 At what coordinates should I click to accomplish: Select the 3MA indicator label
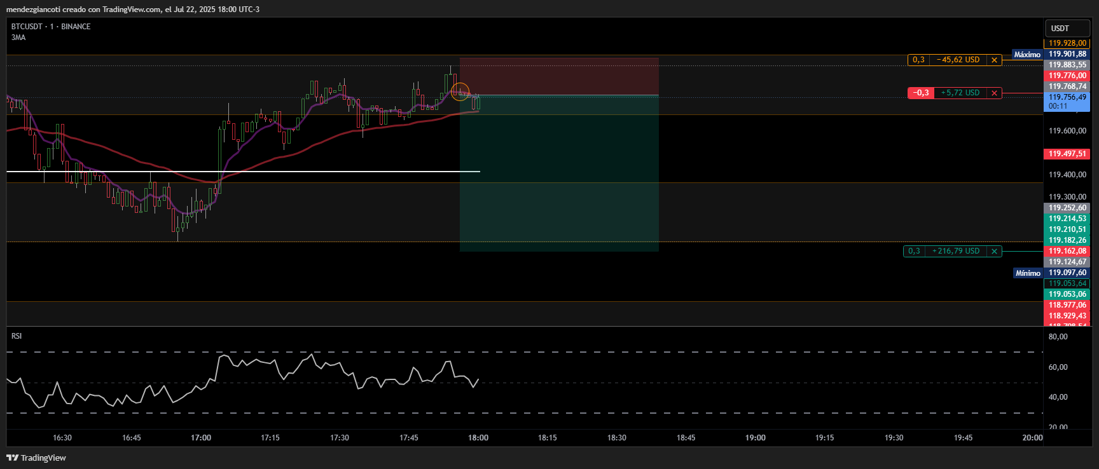[18, 37]
